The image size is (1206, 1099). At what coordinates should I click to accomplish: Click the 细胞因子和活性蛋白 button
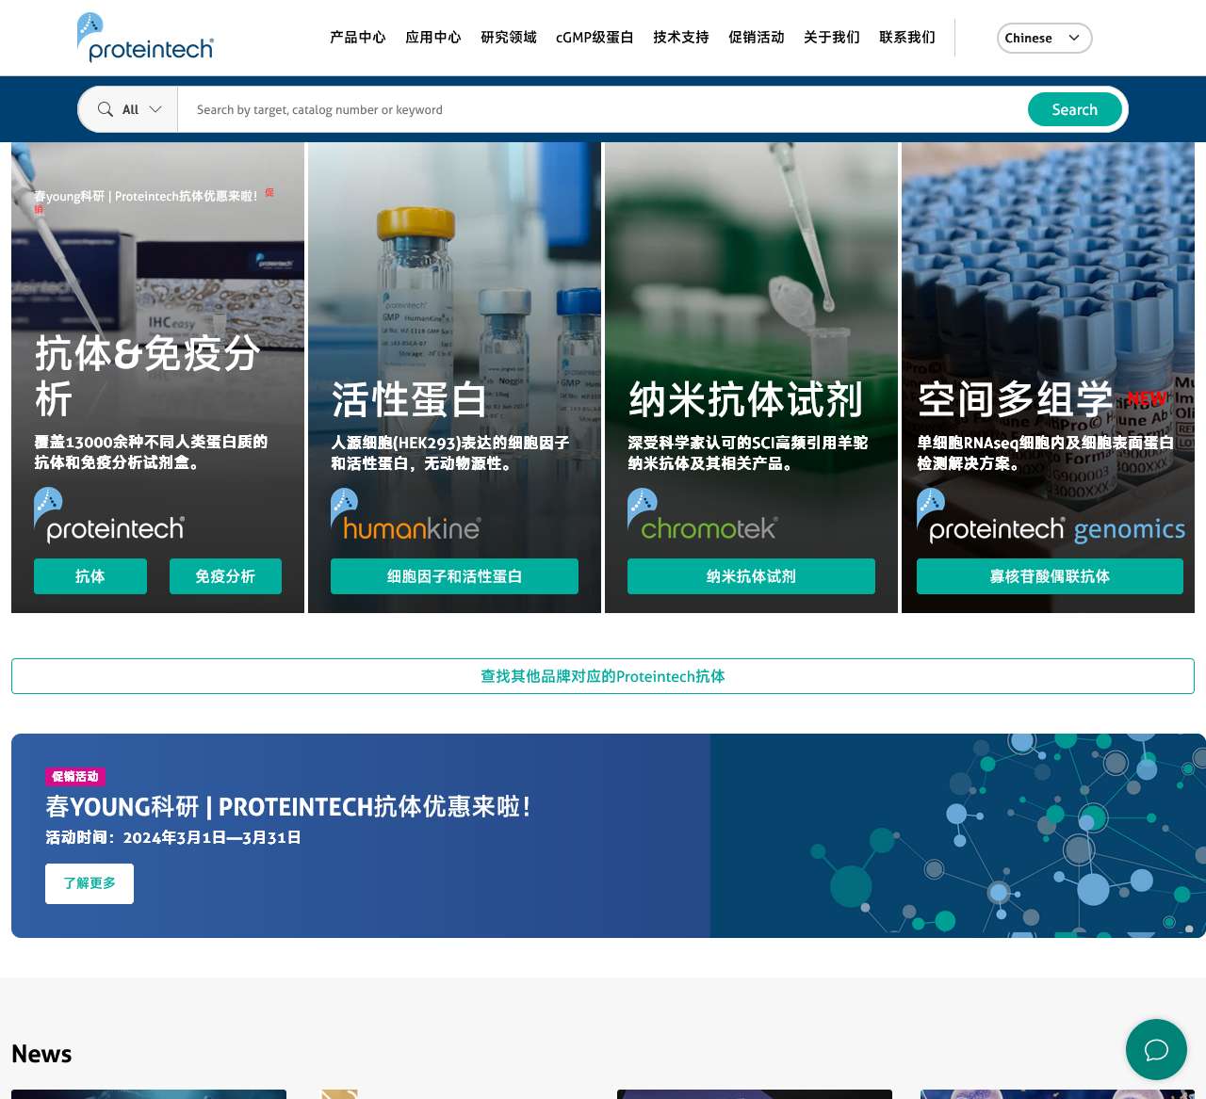click(454, 576)
